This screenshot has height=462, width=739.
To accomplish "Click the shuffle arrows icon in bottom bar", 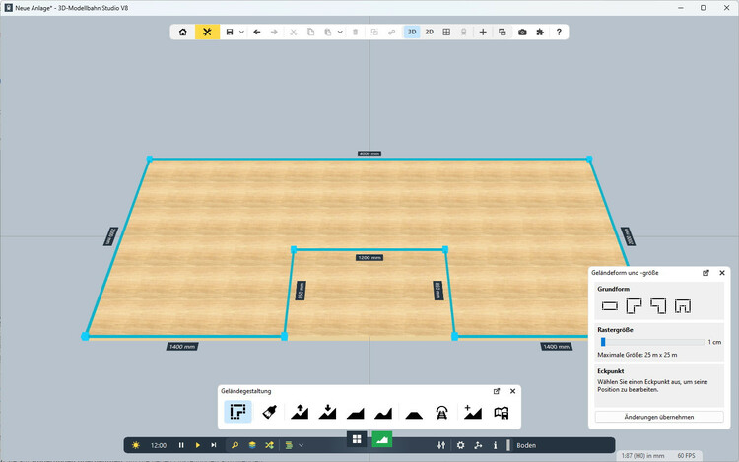I will tap(269, 445).
